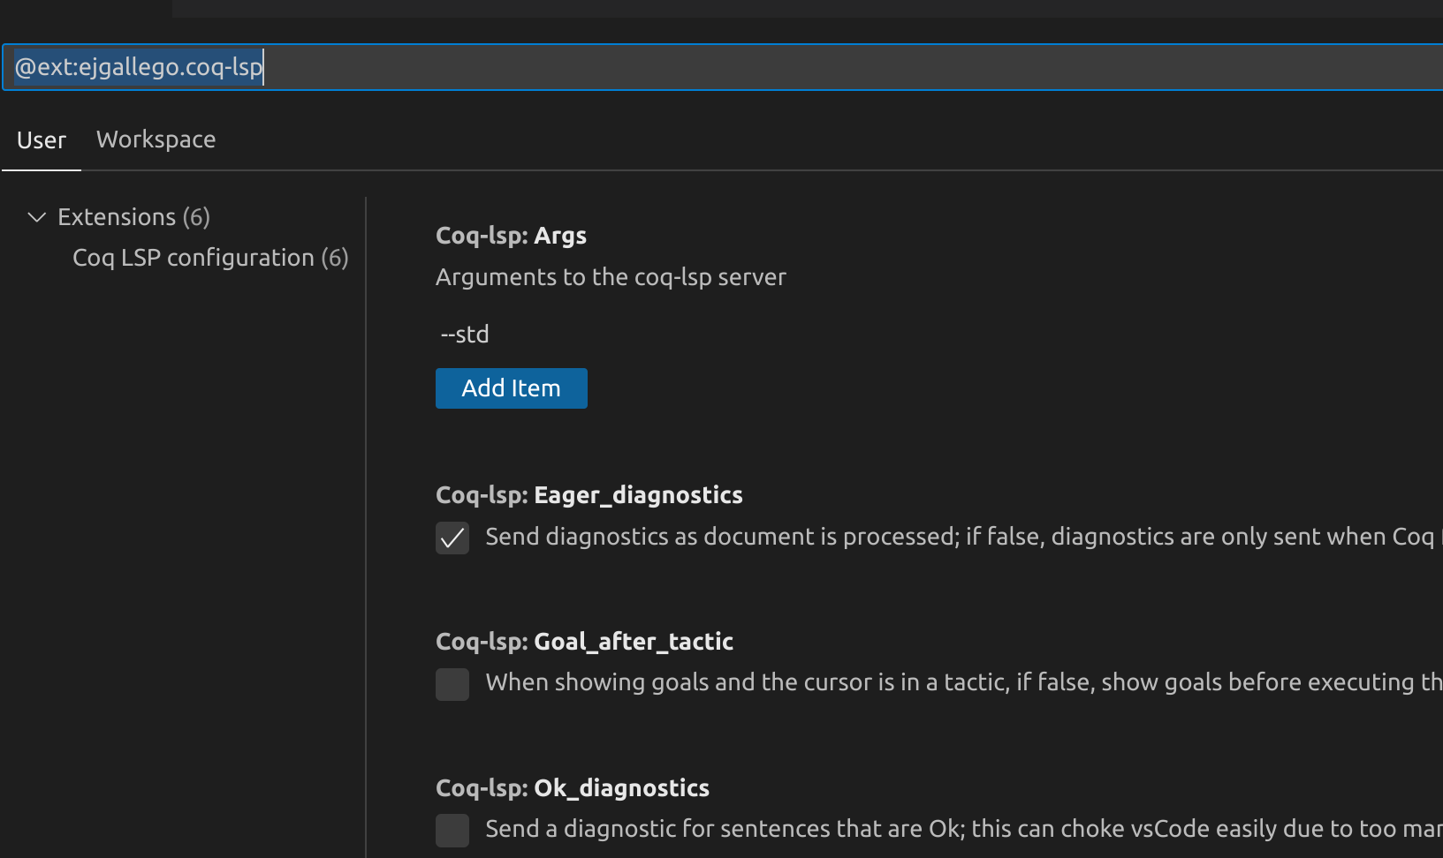Enable the Goal_after_tactic checkbox
The image size is (1443, 858).
point(452,684)
